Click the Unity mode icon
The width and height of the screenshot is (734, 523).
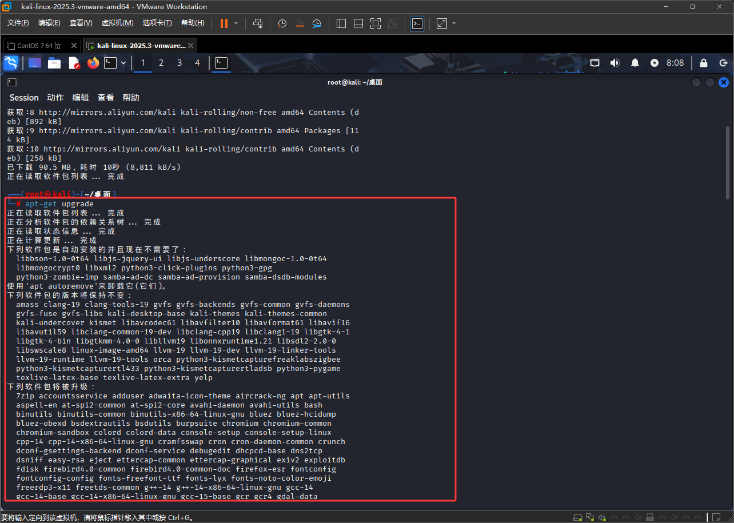393,23
